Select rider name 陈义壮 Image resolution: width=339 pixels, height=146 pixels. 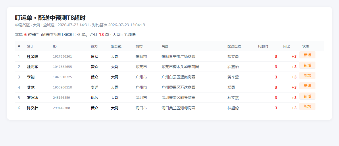click(x=33, y=108)
